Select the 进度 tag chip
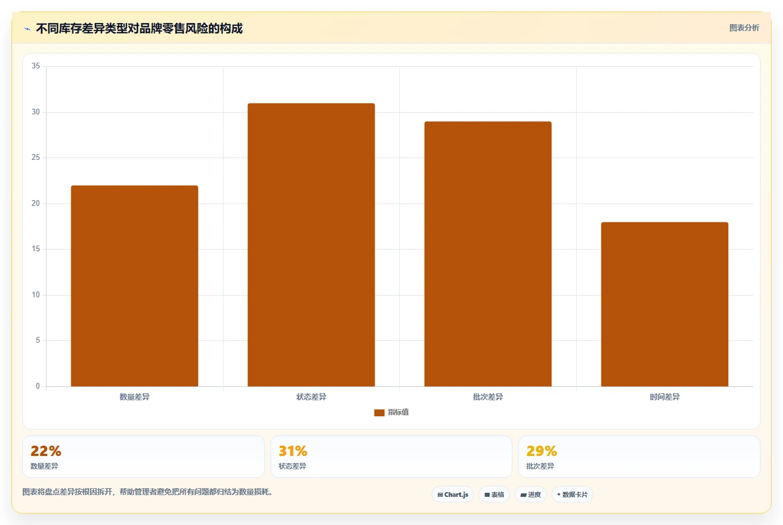 (x=530, y=495)
